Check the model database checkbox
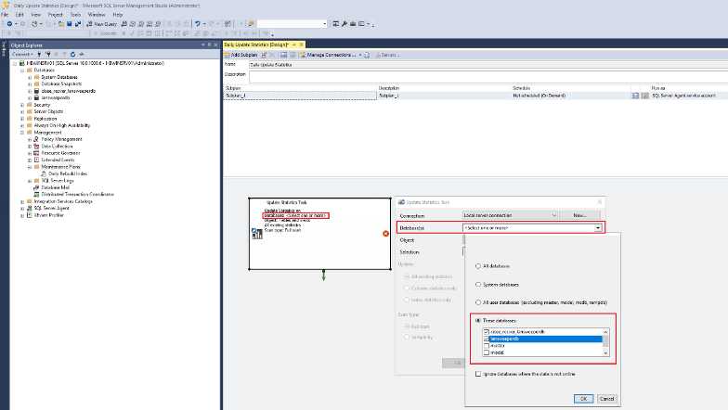 [x=487, y=352]
